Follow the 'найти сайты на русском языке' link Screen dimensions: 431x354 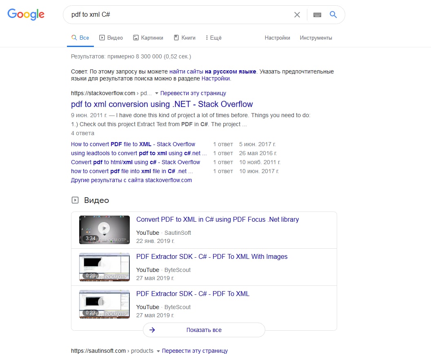click(x=213, y=71)
